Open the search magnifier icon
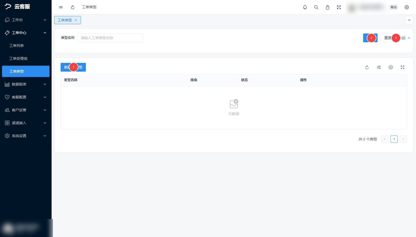The image size is (416, 237). coord(316,7)
